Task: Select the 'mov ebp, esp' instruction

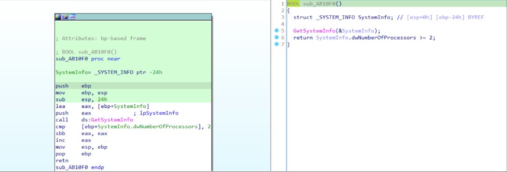Action: (81, 93)
